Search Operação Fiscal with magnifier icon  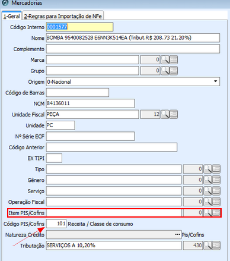pyautogui.click(x=208, y=202)
